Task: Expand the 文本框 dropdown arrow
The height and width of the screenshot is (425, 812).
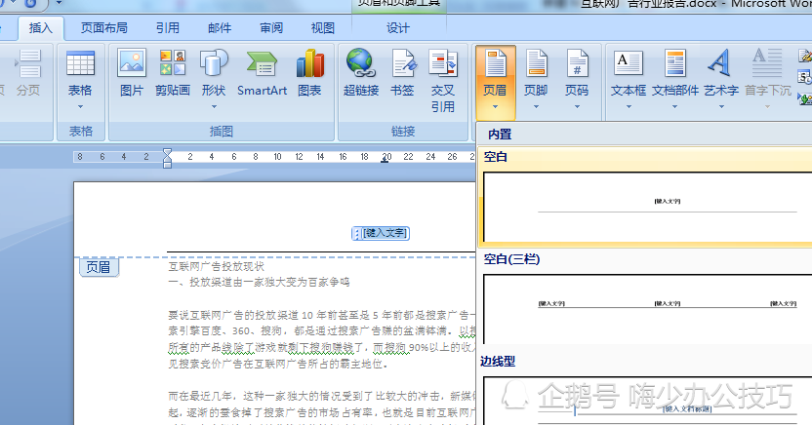Action: tap(629, 107)
